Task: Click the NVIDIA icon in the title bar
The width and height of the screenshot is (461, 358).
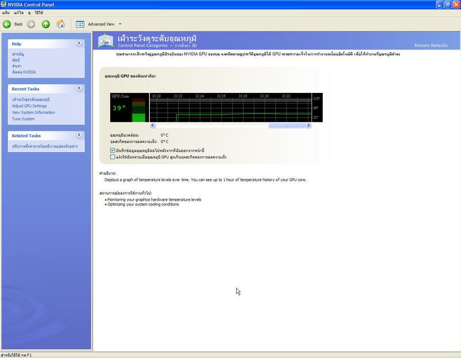Action: click(x=3, y=4)
